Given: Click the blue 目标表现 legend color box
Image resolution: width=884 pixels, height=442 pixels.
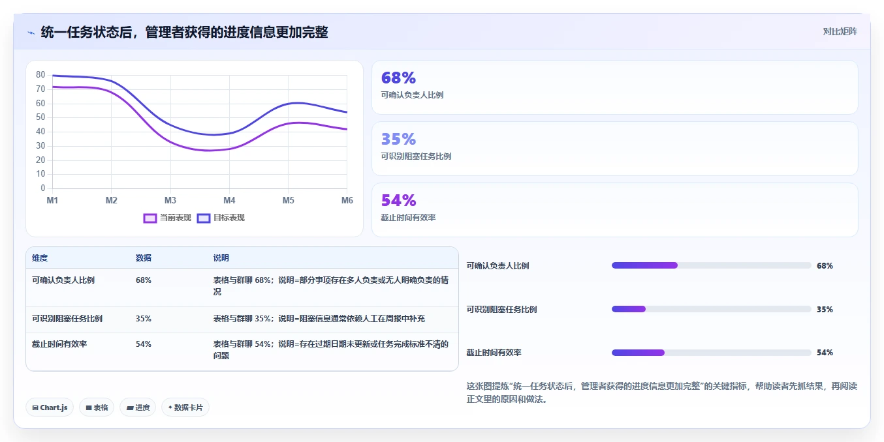Looking at the screenshot, I should 203,218.
